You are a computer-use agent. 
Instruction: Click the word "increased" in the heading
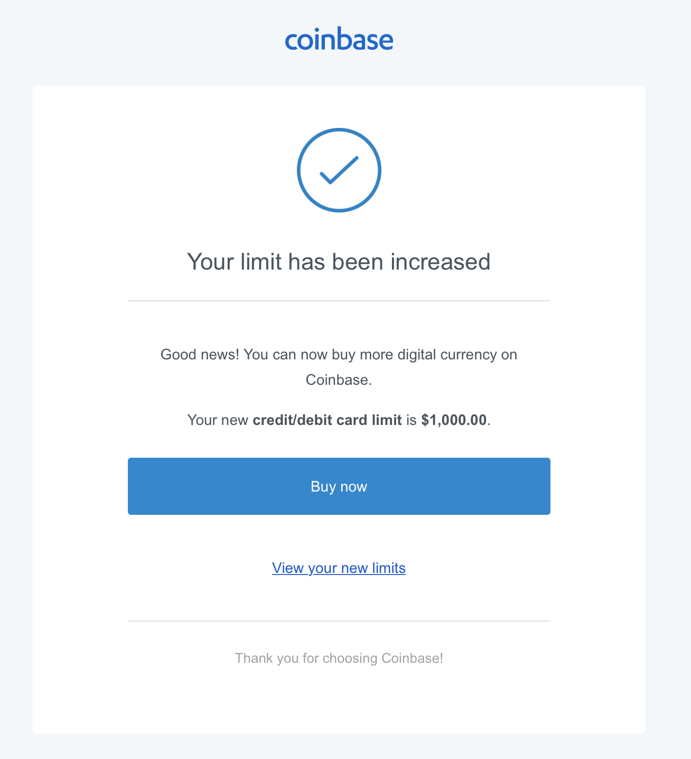(x=440, y=262)
